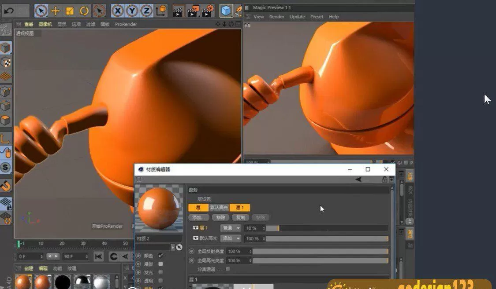The width and height of the screenshot is (496, 289).
Task: Toggle visibility of 层 1 layer eye icon
Action: click(195, 228)
